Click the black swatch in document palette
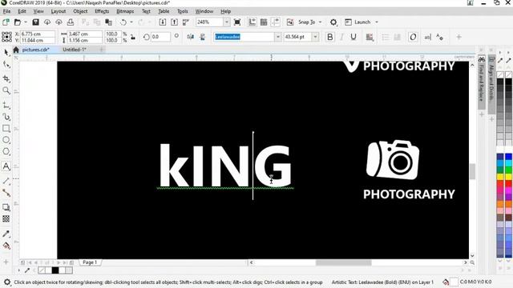Screen dimensions: 513x288 (x=55, y=270)
